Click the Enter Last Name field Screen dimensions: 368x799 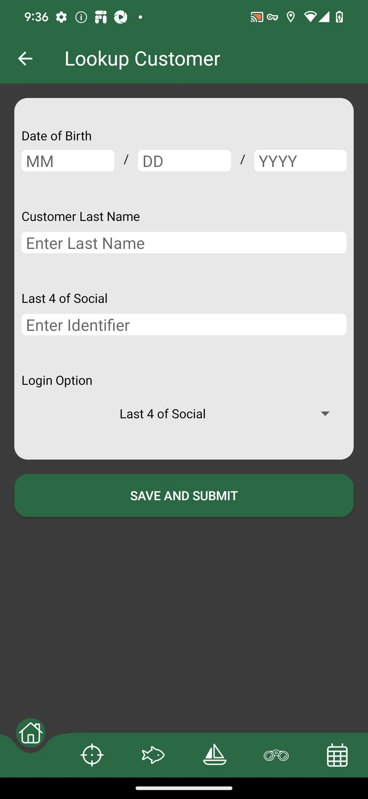coord(184,243)
